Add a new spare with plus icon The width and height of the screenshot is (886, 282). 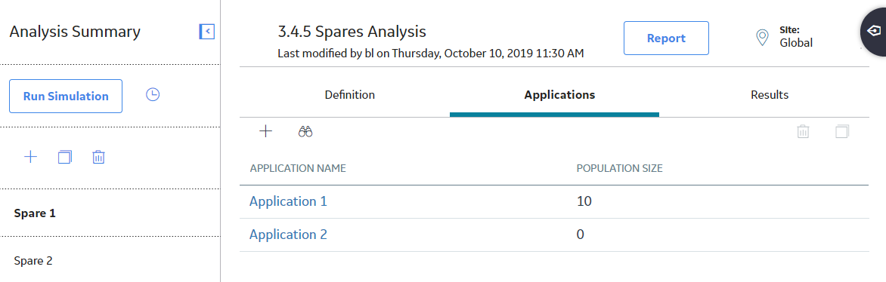coord(30,157)
